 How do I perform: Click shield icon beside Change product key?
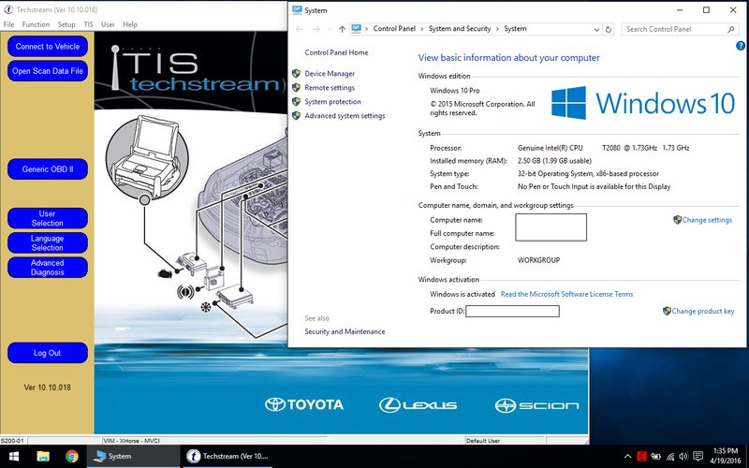667,311
